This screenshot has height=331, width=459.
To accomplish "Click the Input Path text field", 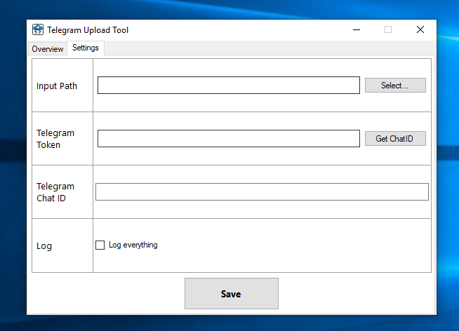I will click(x=229, y=86).
